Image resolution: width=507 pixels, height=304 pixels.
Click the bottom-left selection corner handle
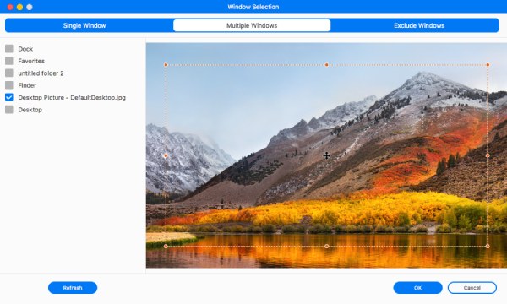click(x=166, y=247)
